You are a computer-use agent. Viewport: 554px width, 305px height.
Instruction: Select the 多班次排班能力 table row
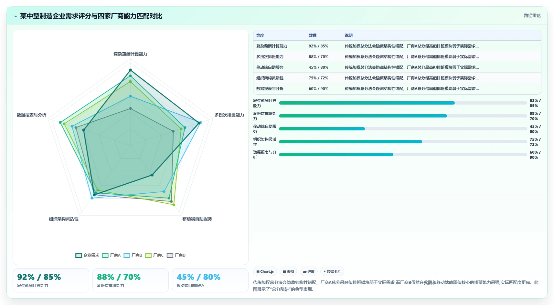397,57
